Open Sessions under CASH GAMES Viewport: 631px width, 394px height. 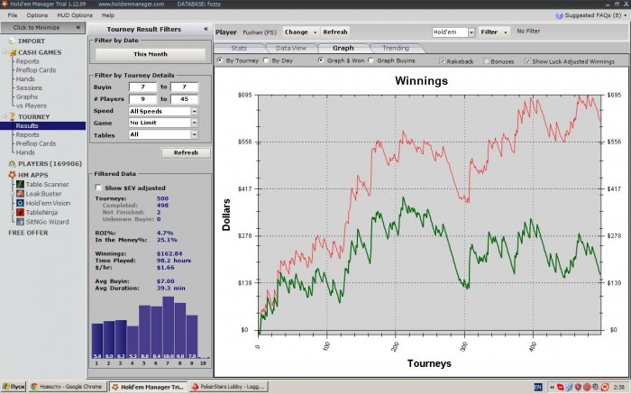point(29,87)
